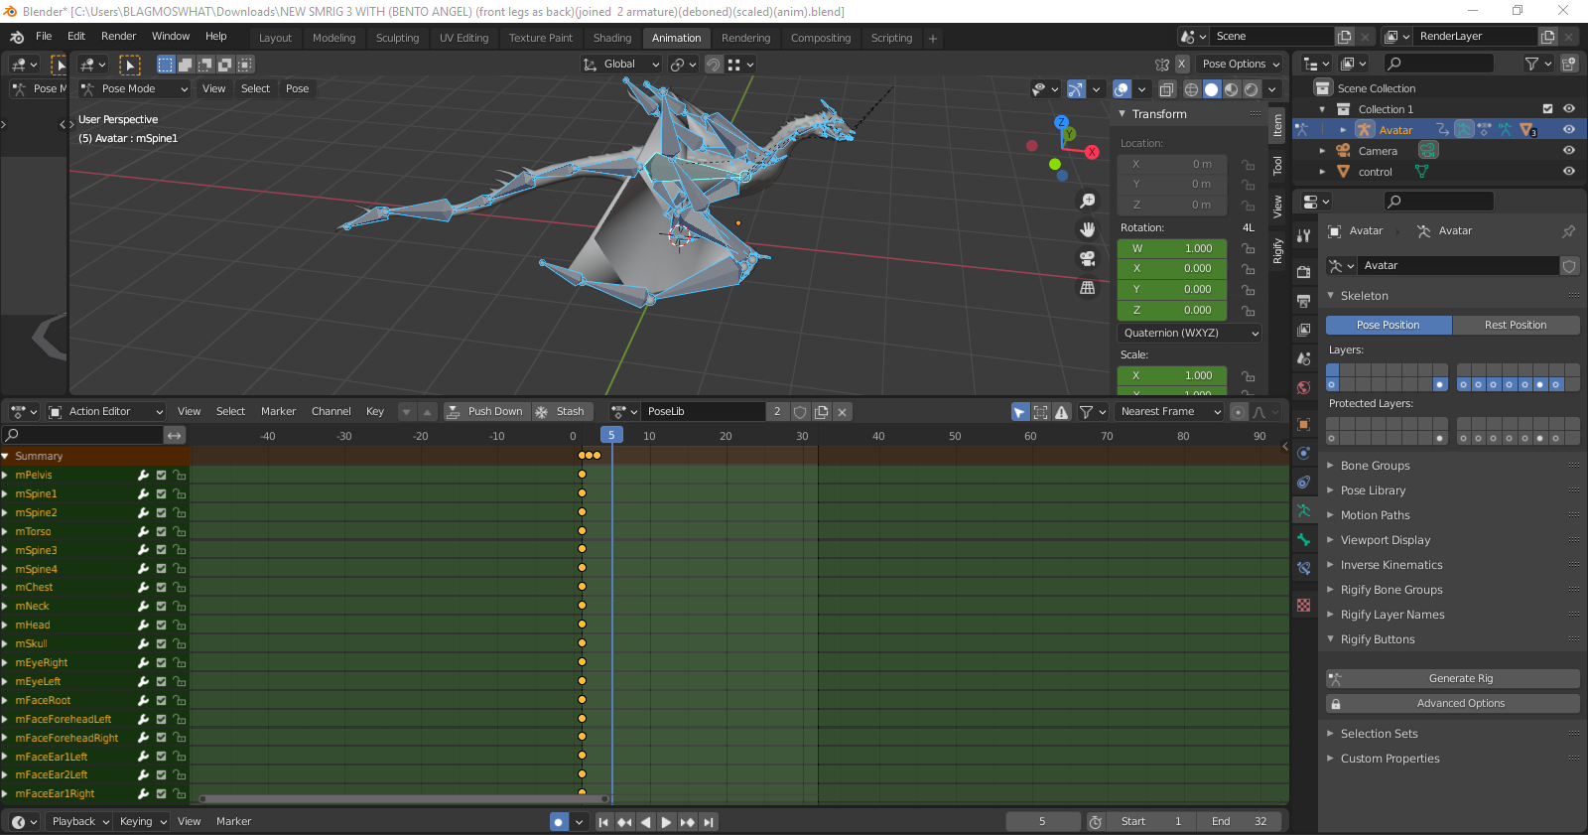The width and height of the screenshot is (1588, 835).
Task: Open the Playback dropdown in timeline footer
Action: [x=79, y=822]
